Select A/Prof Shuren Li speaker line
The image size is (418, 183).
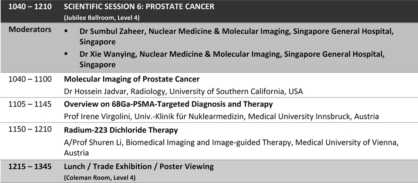(x=231, y=148)
